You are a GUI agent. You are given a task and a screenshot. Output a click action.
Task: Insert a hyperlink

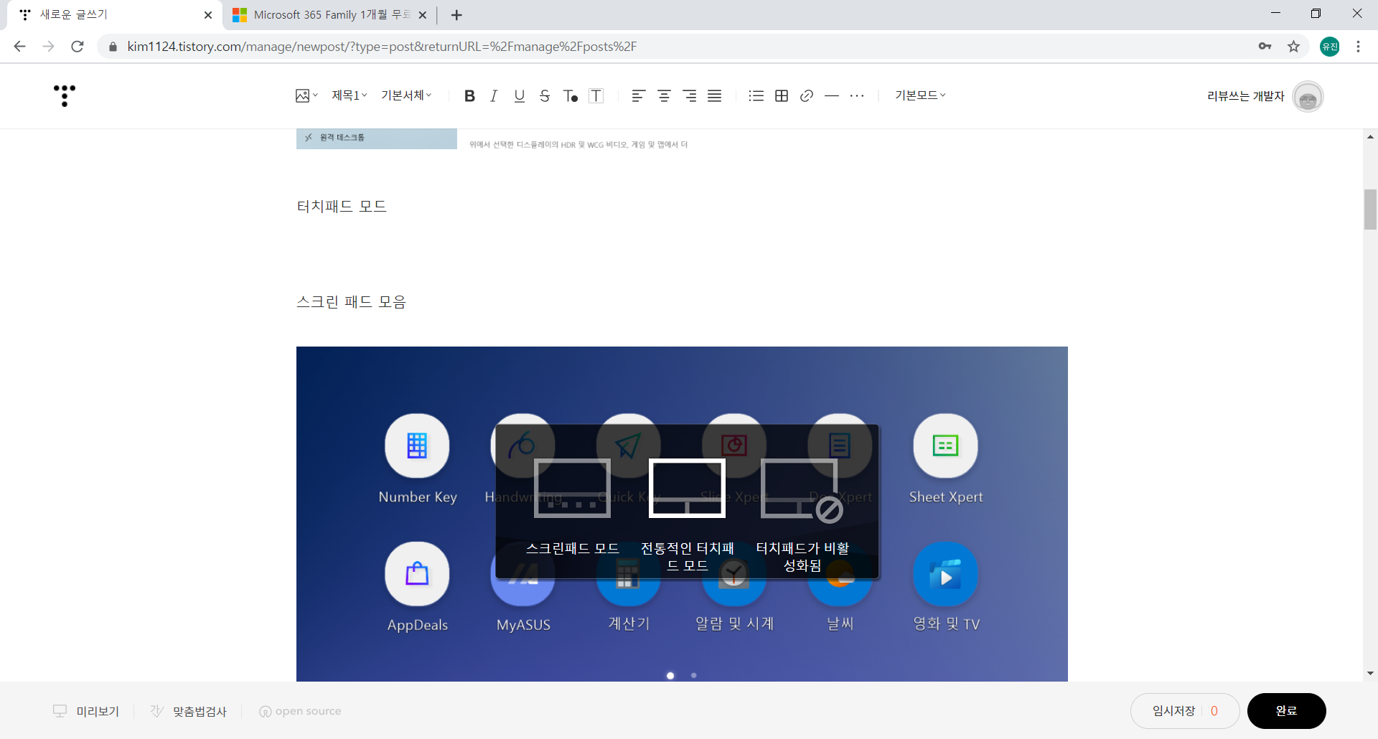807,95
